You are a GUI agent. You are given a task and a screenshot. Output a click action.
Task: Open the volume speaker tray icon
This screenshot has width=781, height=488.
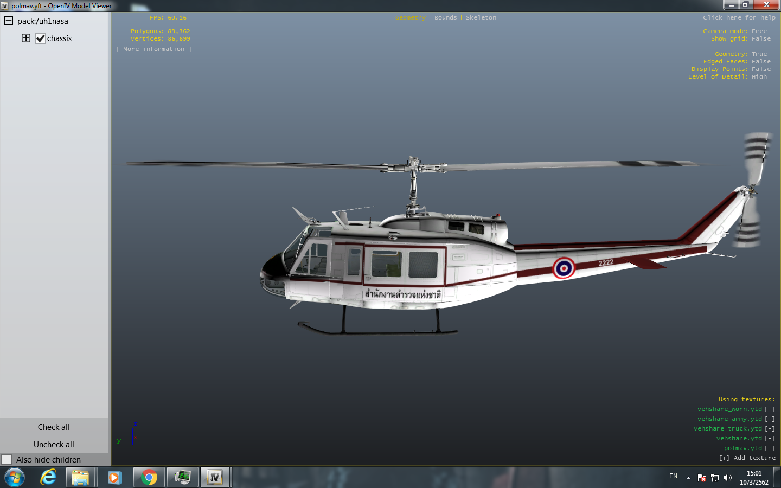[x=728, y=478]
